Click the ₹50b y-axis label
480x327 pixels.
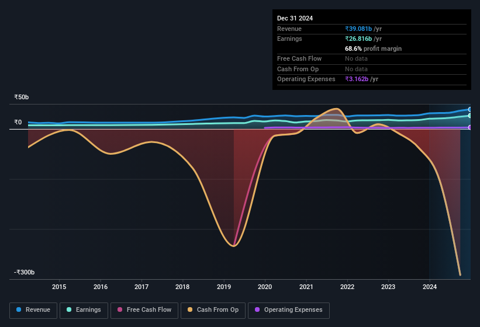(x=22, y=97)
